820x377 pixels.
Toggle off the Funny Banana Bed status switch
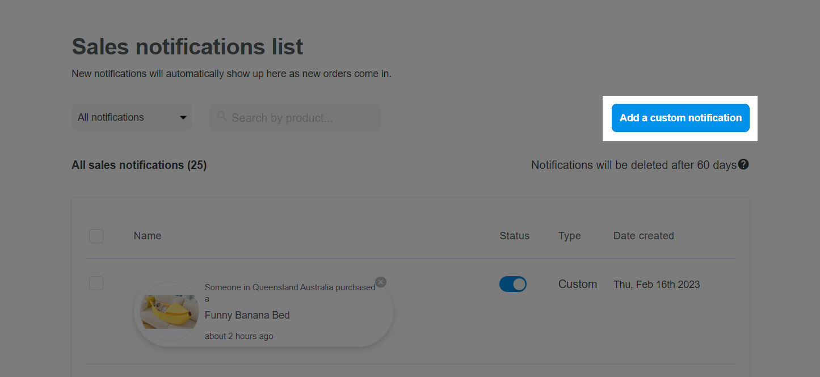513,284
